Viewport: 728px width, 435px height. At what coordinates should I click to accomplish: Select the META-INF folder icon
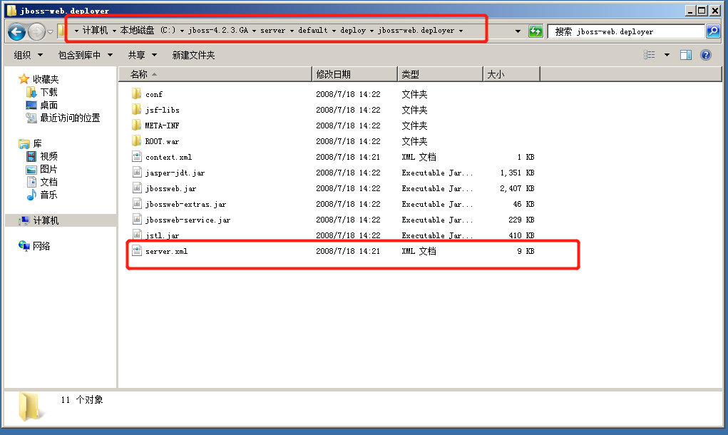[x=136, y=126]
